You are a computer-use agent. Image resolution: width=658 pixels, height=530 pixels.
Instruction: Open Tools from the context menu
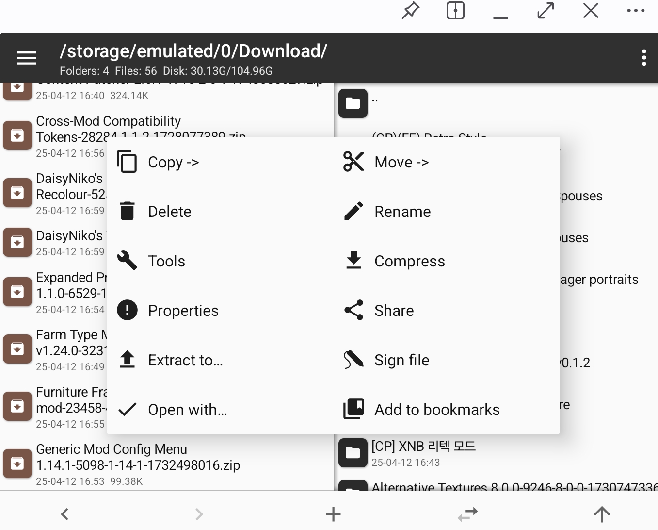coord(220,261)
